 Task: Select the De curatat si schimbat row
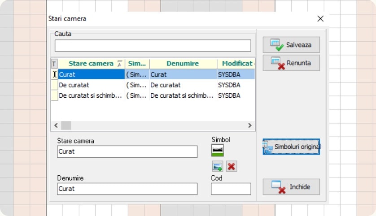[91, 96]
